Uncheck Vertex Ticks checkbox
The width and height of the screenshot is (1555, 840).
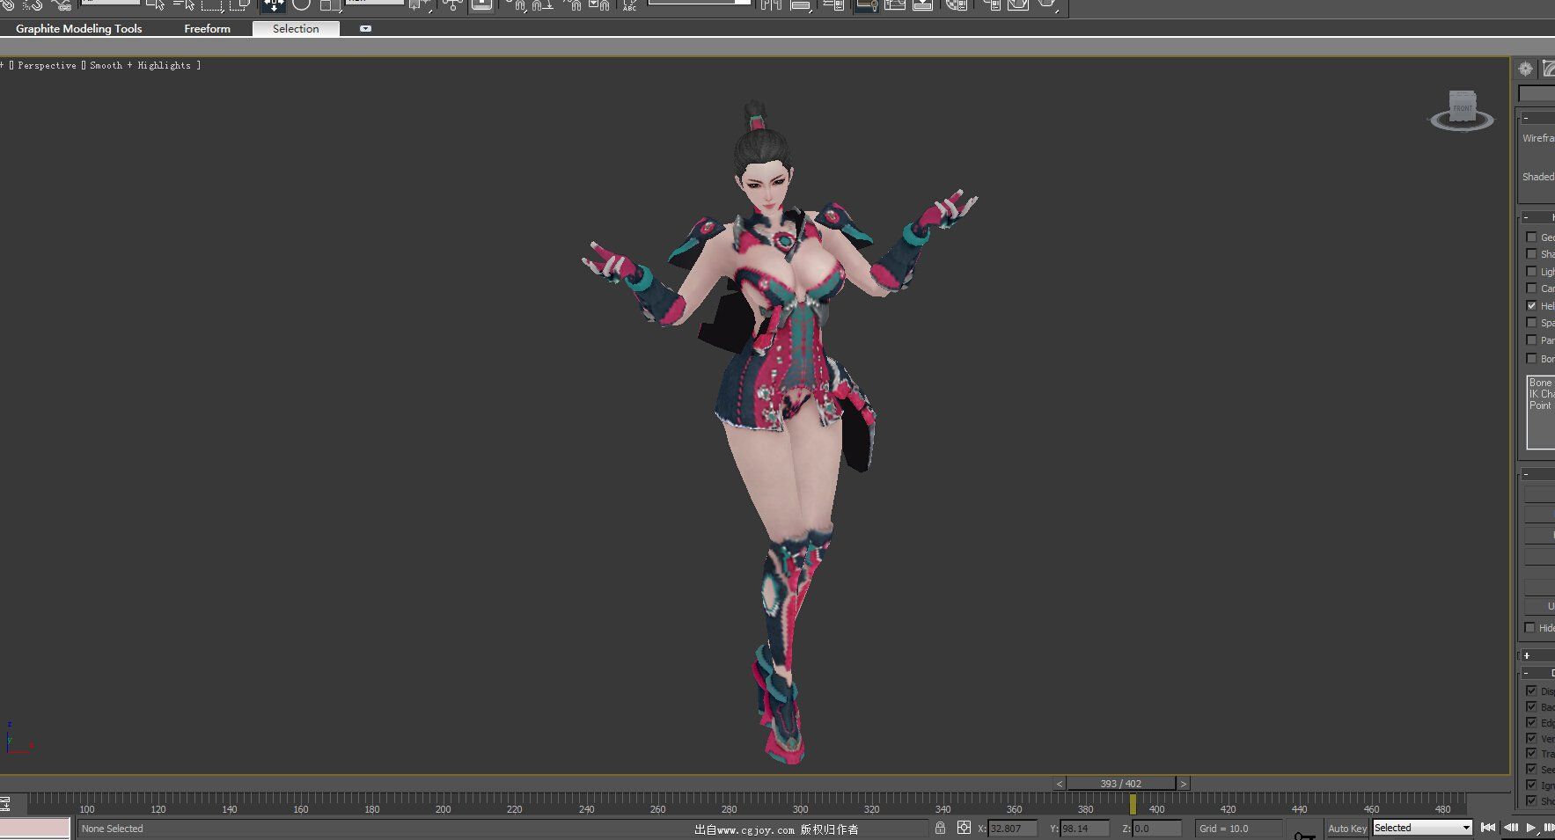pos(1531,738)
